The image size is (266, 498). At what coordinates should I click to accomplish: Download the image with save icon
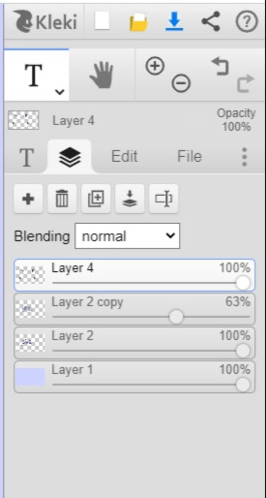click(x=174, y=21)
